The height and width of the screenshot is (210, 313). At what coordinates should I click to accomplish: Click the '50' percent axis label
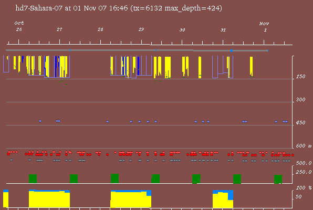click(x=299, y=197)
